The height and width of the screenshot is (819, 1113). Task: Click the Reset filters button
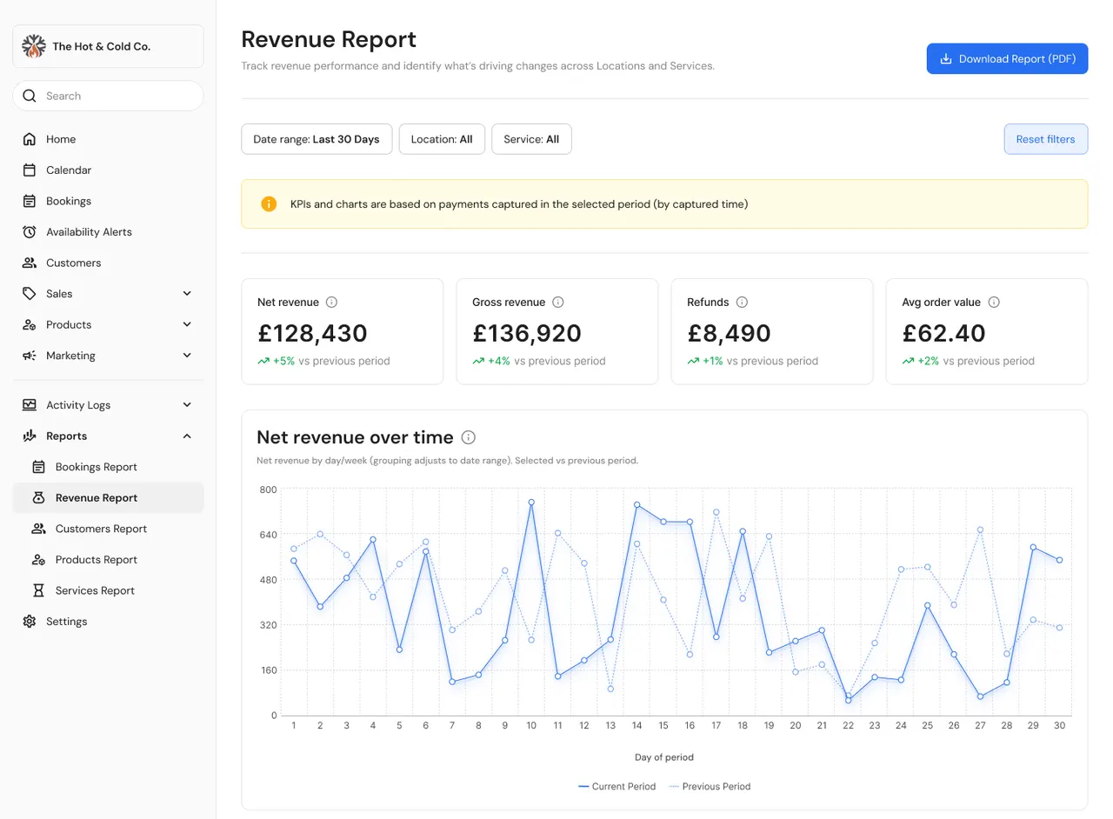click(x=1045, y=139)
